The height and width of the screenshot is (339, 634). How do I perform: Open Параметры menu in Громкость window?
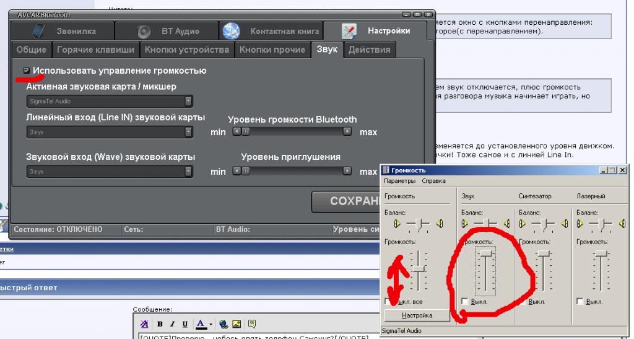tap(401, 181)
